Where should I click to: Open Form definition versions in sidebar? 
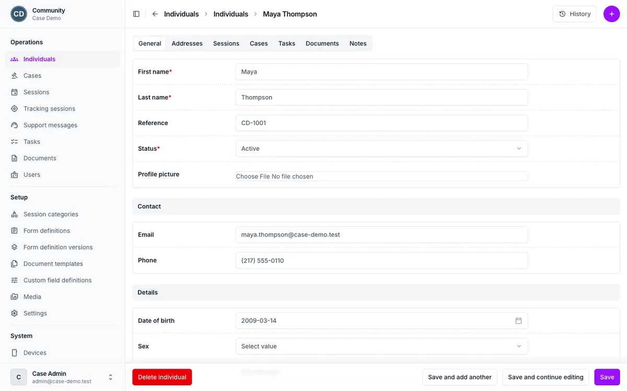click(x=63, y=247)
